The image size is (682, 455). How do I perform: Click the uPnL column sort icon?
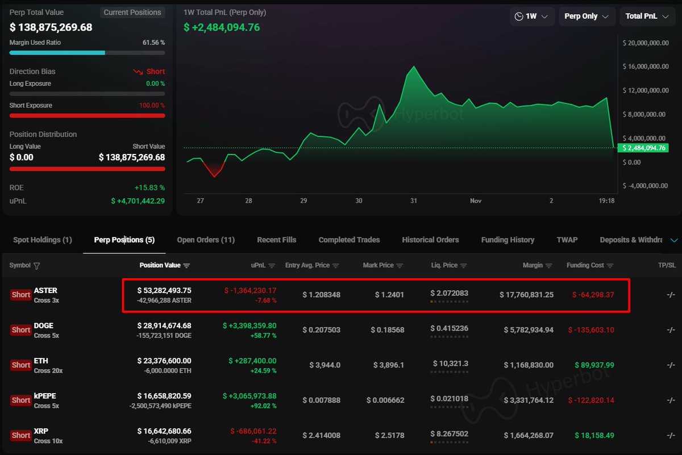tap(272, 266)
